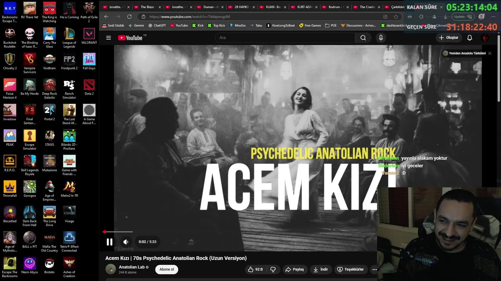
Task: Click the YouTube search magnifier button
Action: (x=363, y=38)
